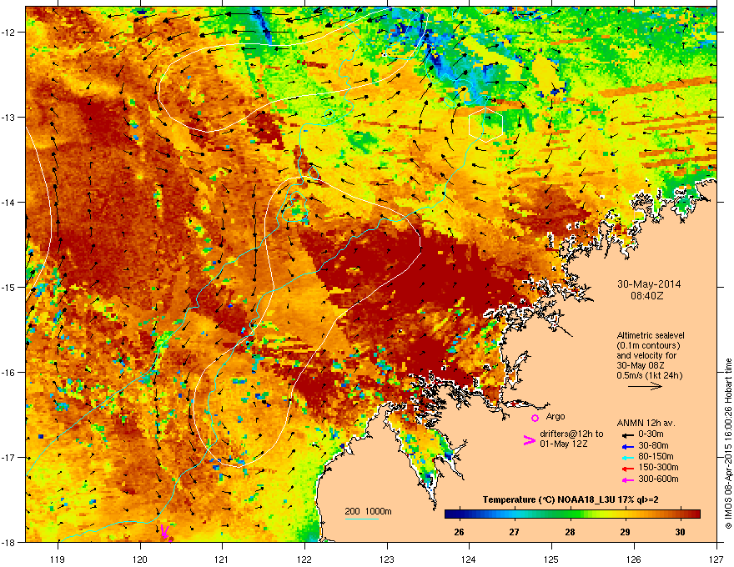Click the temperature color bar
Image resolution: width=734 pixels, height=567 pixels.
coord(572,514)
